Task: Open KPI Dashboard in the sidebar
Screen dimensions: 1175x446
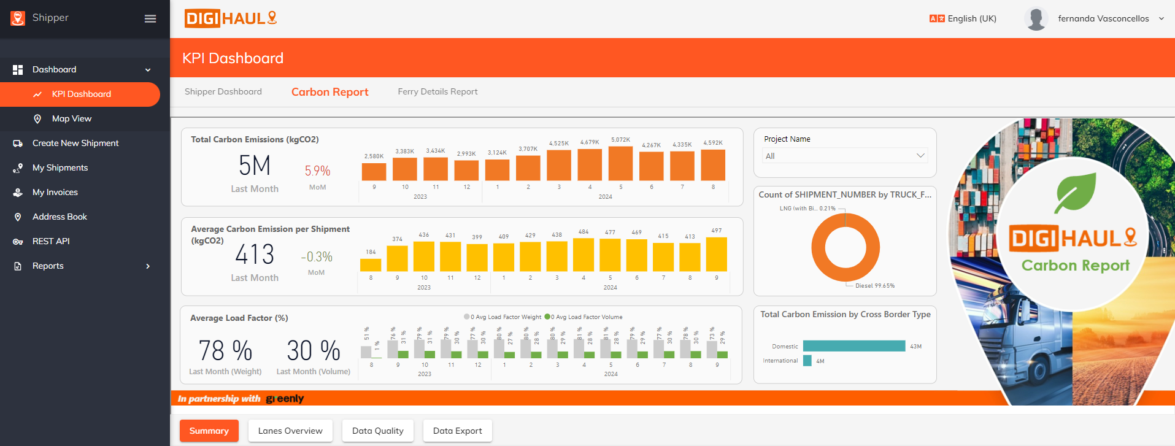Action: [x=80, y=94]
